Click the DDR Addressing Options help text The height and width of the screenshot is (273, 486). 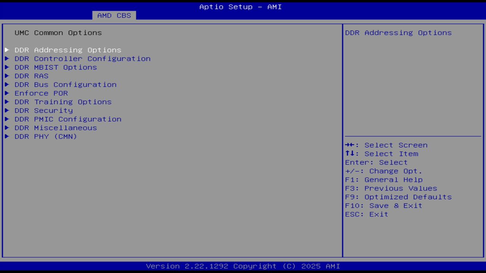(x=398, y=33)
